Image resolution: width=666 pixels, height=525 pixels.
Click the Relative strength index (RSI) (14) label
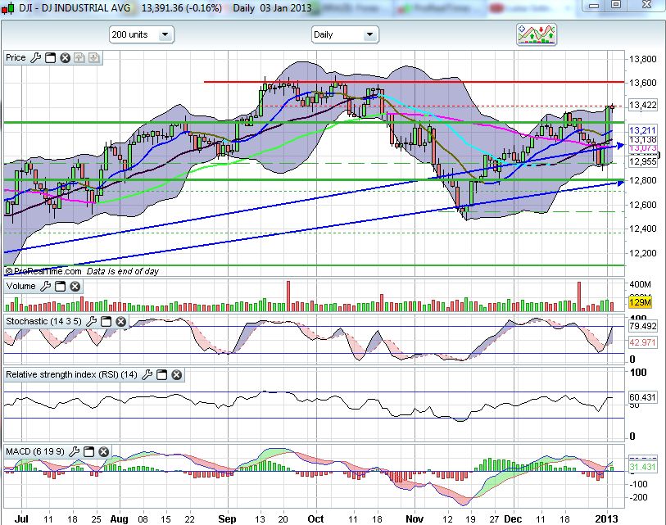(71, 374)
